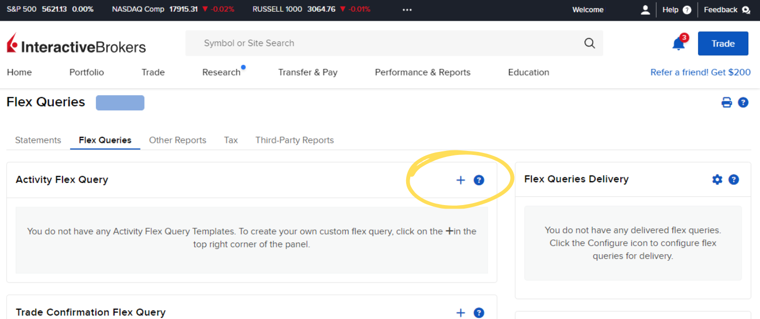Open Transfer & Pay menu
The image size is (760, 319).
308,72
